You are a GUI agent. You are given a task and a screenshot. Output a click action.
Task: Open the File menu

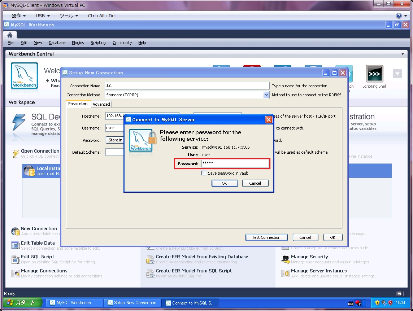click(10, 43)
